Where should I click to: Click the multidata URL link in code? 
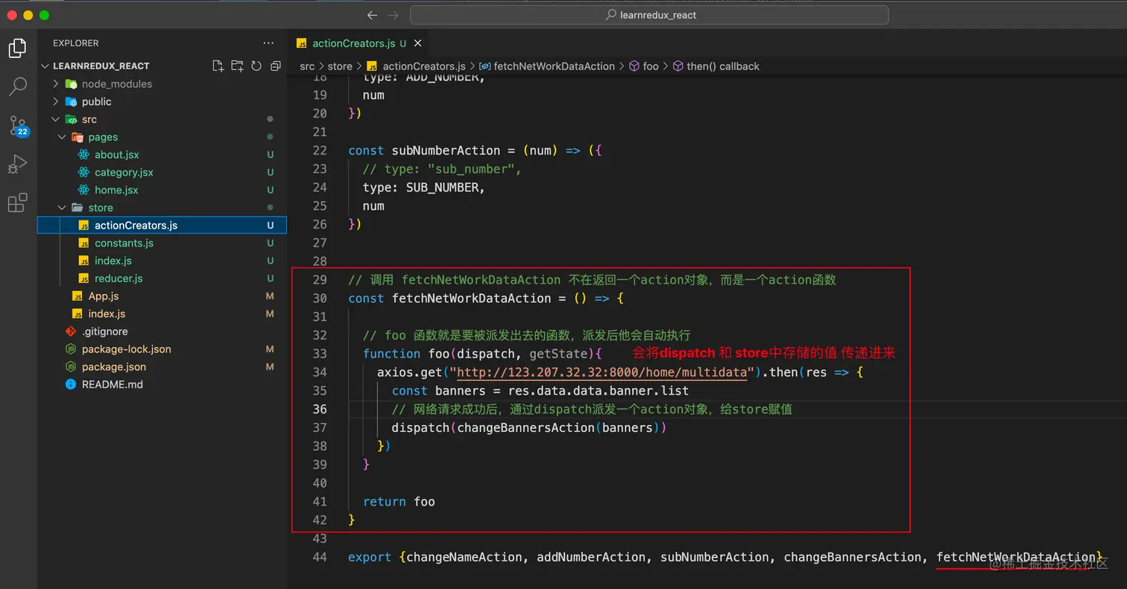tap(602, 372)
